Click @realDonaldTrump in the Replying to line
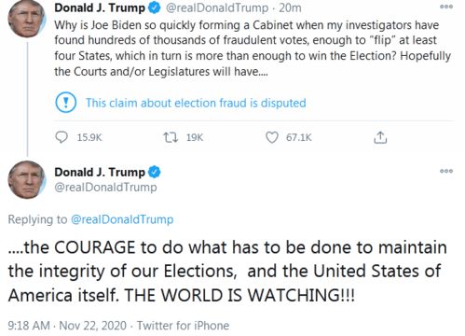This screenshot has width=465, height=336. tap(122, 219)
